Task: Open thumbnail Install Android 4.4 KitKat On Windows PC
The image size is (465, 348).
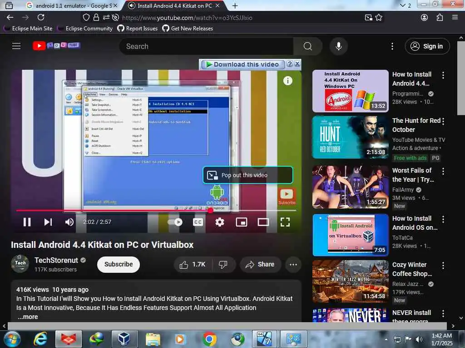Action: [350, 91]
